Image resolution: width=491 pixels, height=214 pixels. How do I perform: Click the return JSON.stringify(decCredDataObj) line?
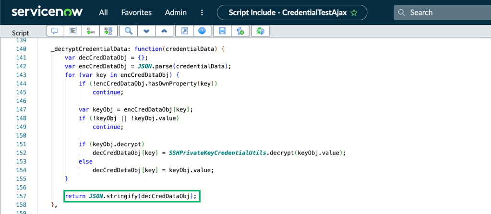tap(132, 196)
